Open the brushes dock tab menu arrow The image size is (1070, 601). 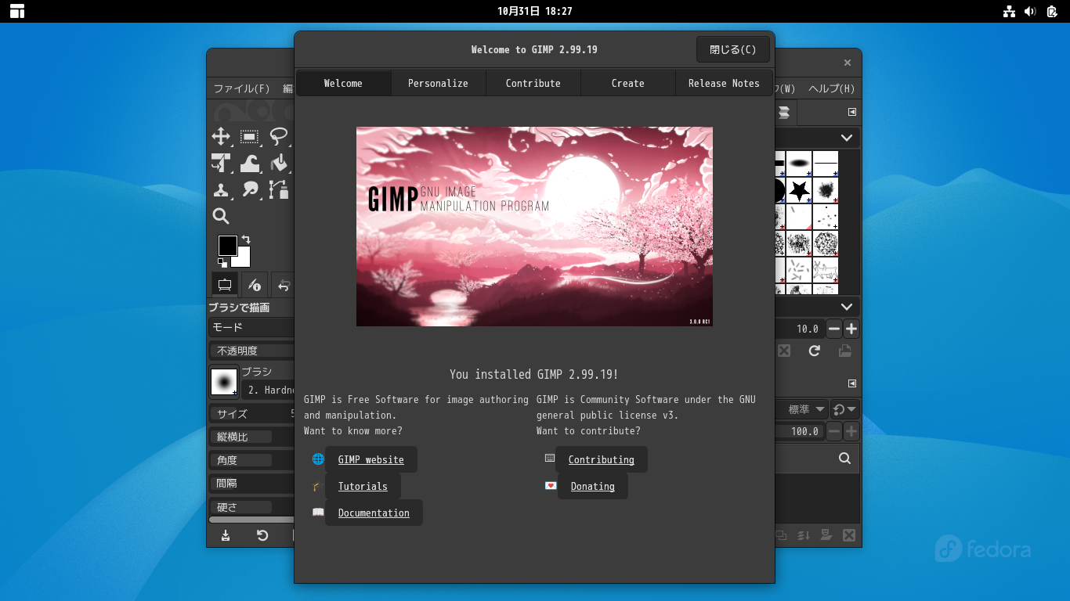(x=852, y=112)
